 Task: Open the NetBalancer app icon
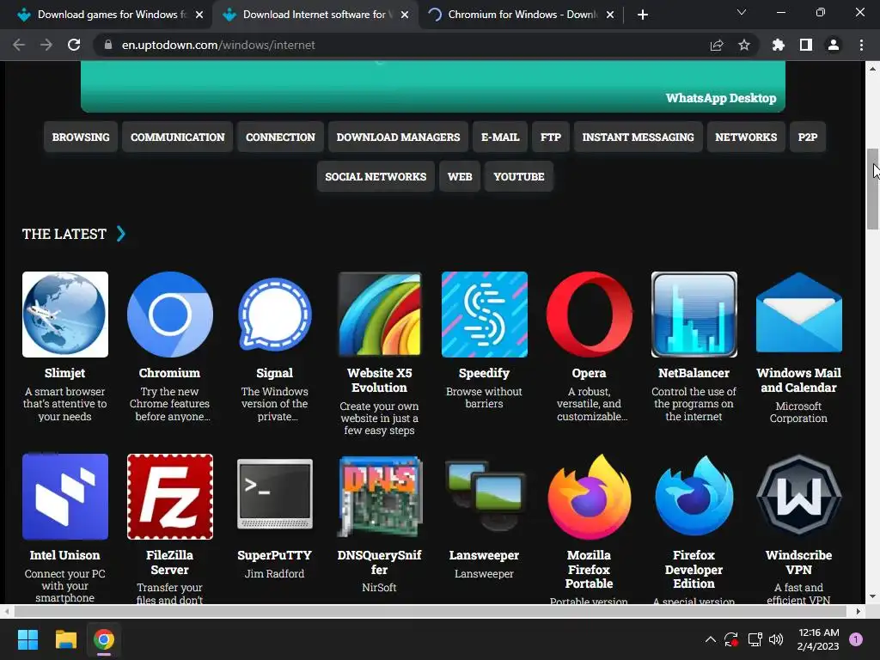click(694, 315)
